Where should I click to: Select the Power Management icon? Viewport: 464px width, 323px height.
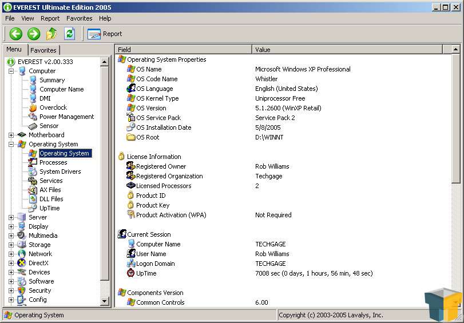point(33,117)
